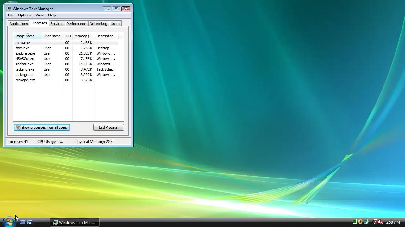
Task: Open the Windows Security alert shield tray icon
Action: pyautogui.click(x=360, y=222)
